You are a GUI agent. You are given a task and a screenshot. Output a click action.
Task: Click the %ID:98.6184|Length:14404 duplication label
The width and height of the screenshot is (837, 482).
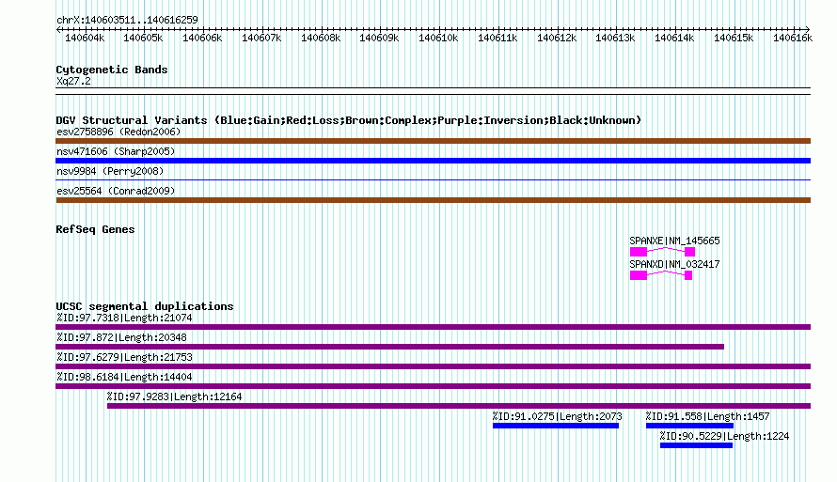(x=124, y=377)
